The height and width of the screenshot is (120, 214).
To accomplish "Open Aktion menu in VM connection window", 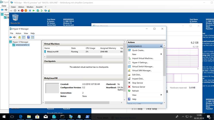I will [21, 7].
